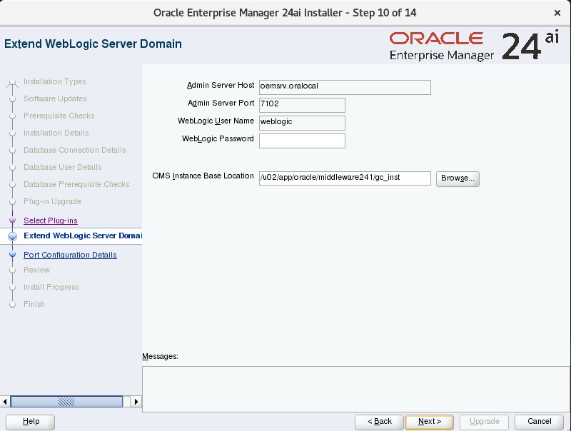Focus the Admin Server Port field
The image size is (571, 431).
click(302, 105)
